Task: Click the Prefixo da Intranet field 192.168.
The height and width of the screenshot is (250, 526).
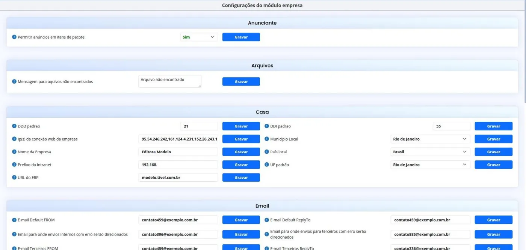Action: click(178, 165)
